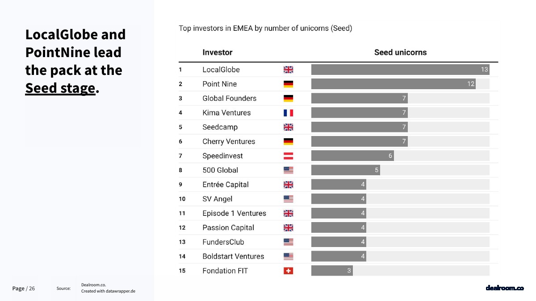Viewport: 536px width, 301px height.
Task: Click the German flag next to Cherry Ventures
Action: coord(288,141)
